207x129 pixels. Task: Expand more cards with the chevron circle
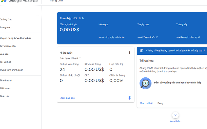pos(175,115)
